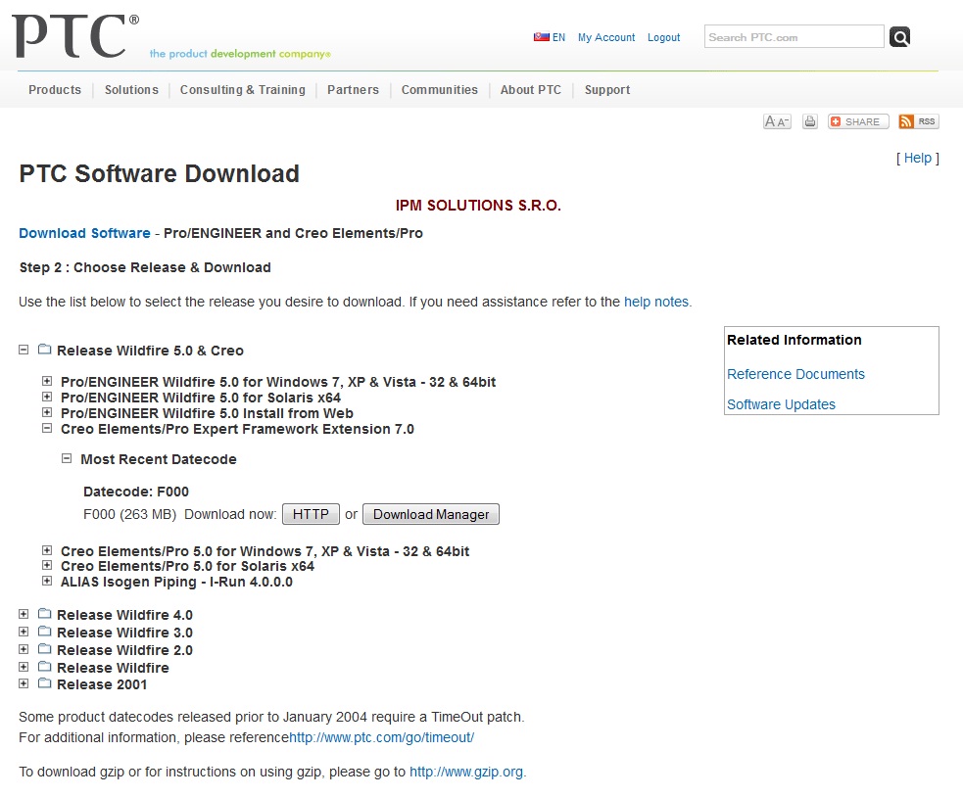Click the printer icon
The width and height of the screenshot is (963, 798).
tap(810, 121)
